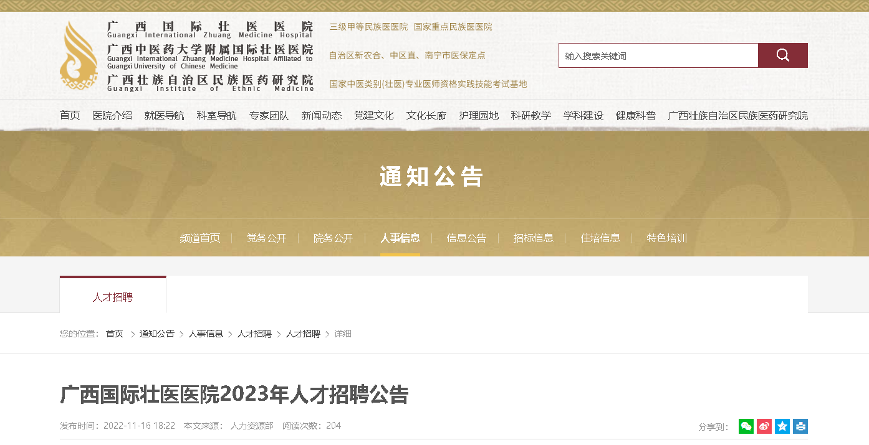Click the printer icon to print
Viewport: 869px width, 445px height.
point(800,426)
